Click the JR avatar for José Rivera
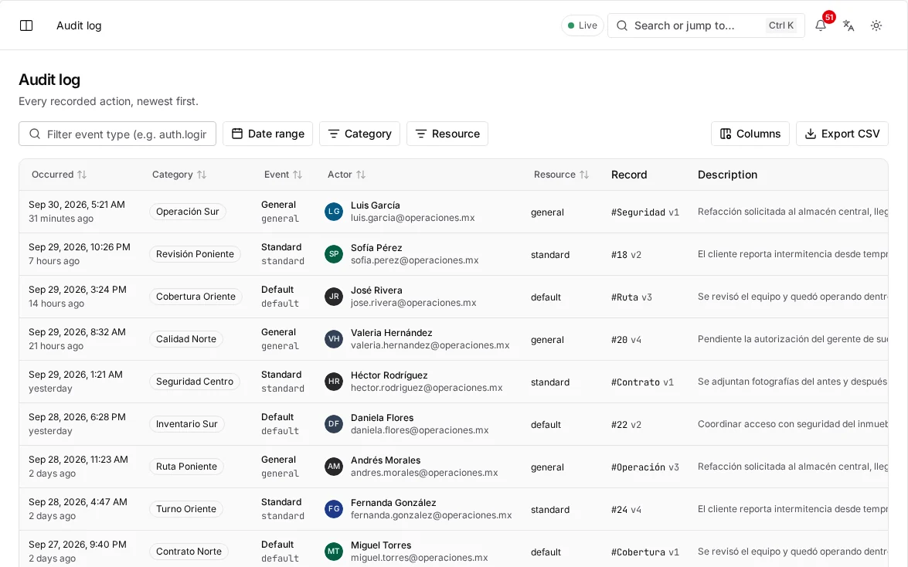This screenshot has height=567, width=908. (334, 297)
